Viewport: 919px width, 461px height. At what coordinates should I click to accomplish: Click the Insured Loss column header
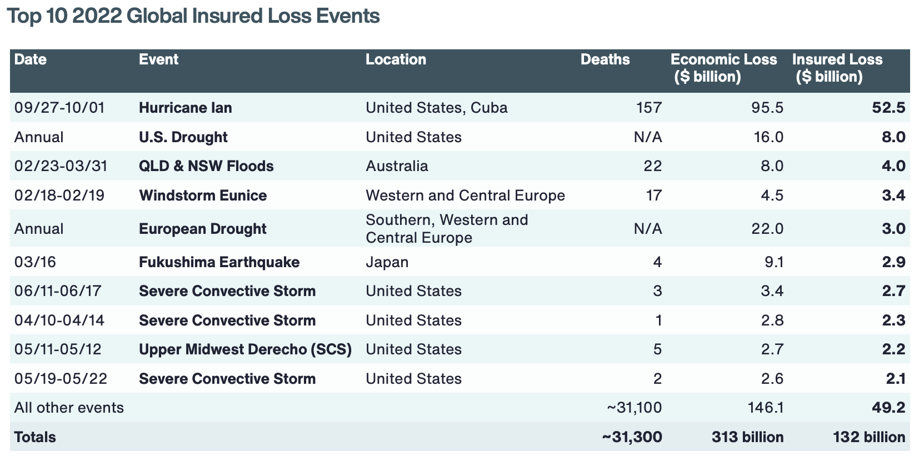pyautogui.click(x=837, y=68)
